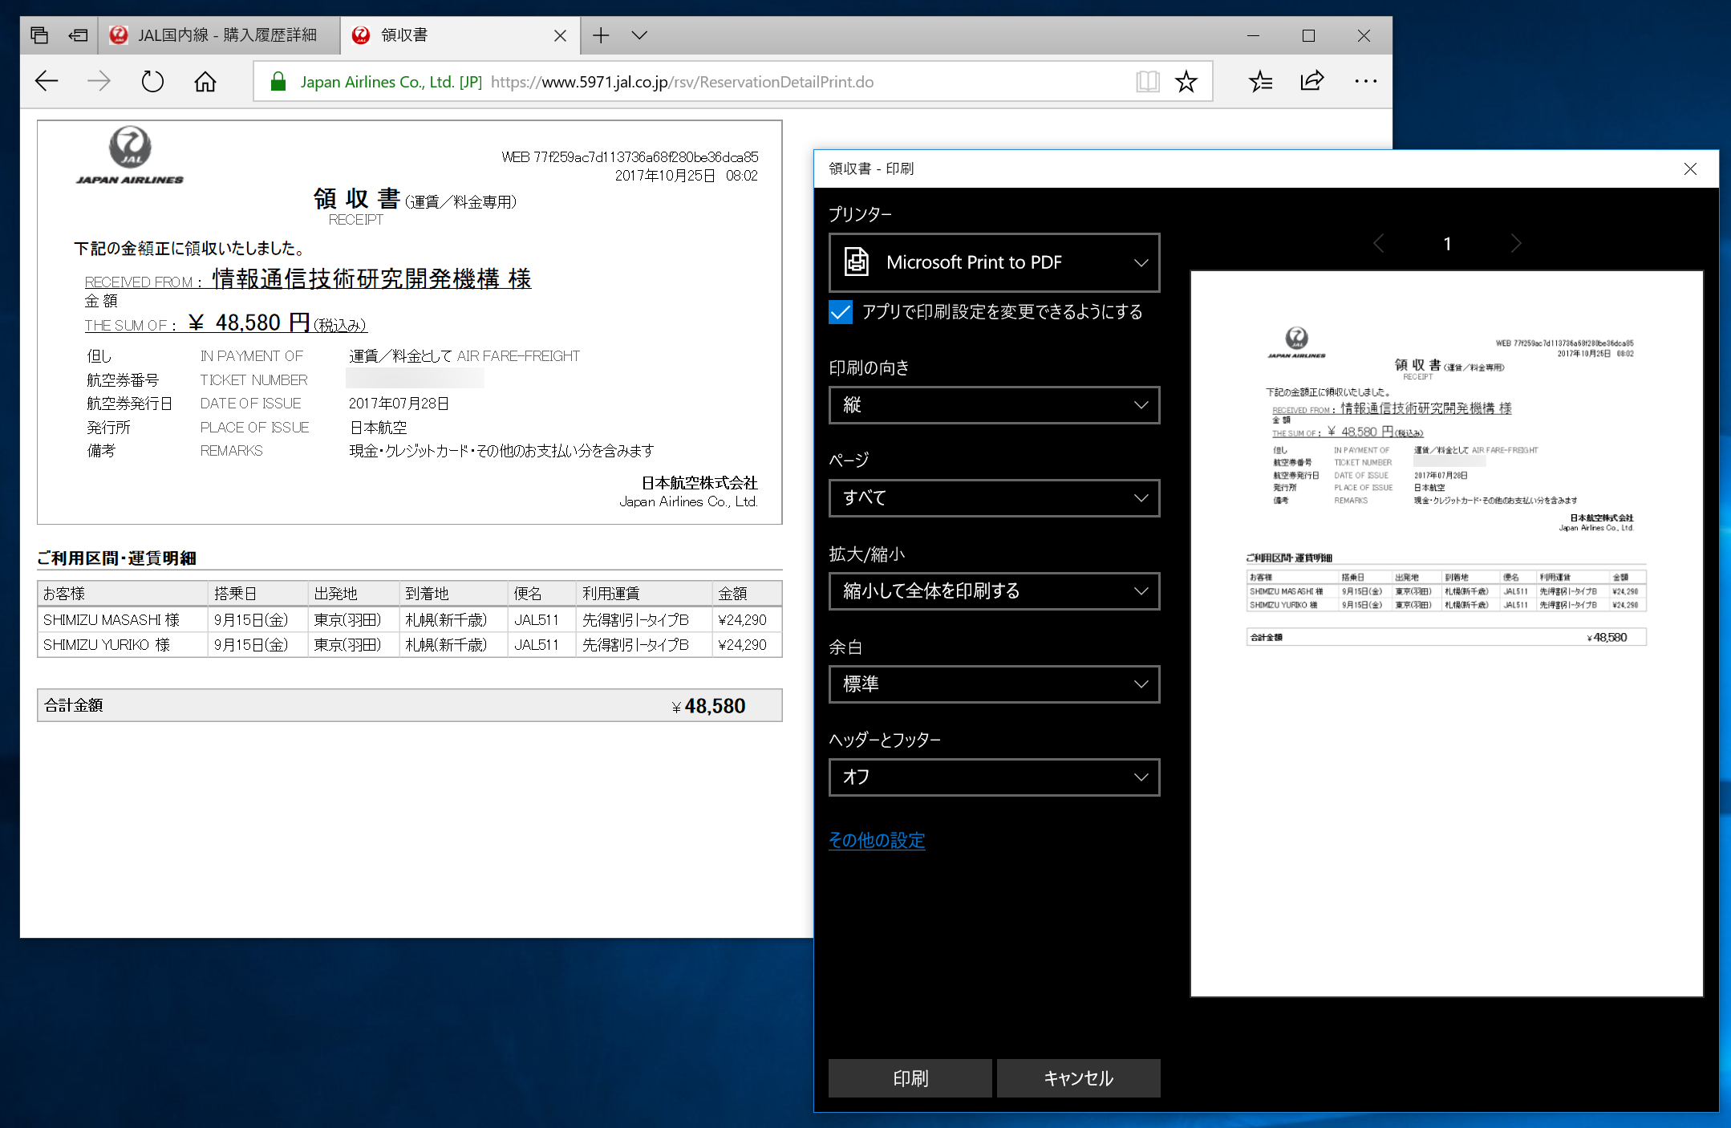Click the 搭乗日 column header
This screenshot has width=1731, height=1128.
(257, 594)
